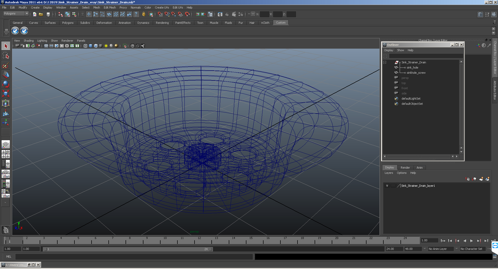Click the lock selection padlock icon

click(x=143, y=14)
